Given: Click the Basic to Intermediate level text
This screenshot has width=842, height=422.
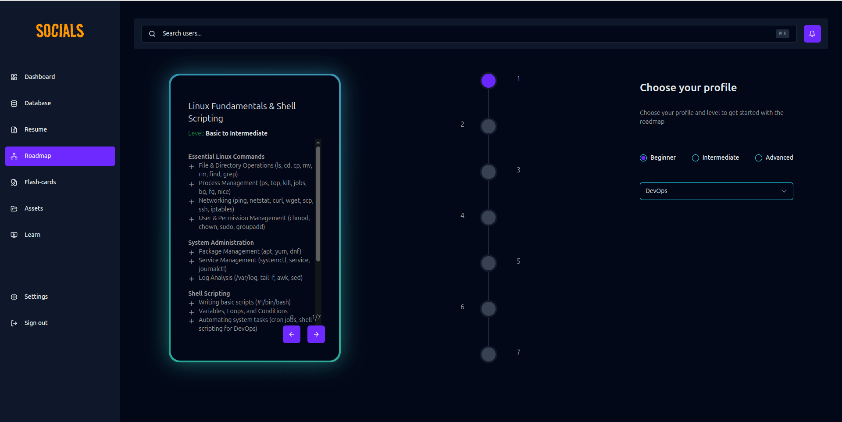Looking at the screenshot, I should tap(236, 133).
